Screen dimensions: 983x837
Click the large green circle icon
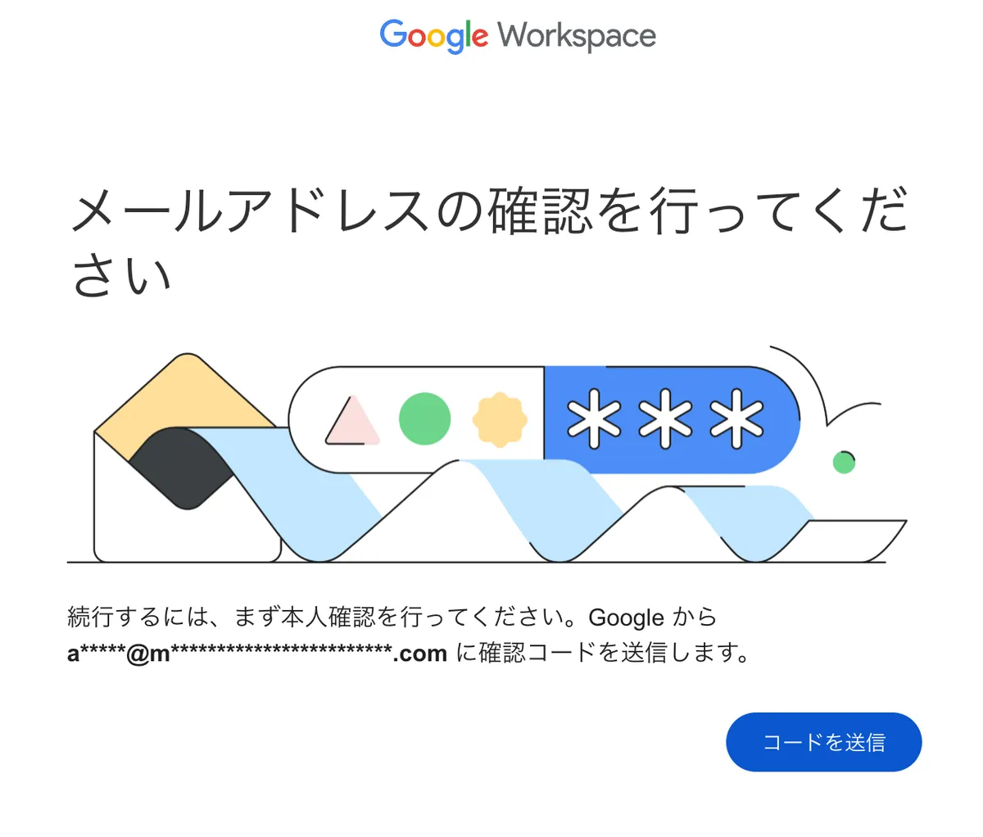pos(424,418)
